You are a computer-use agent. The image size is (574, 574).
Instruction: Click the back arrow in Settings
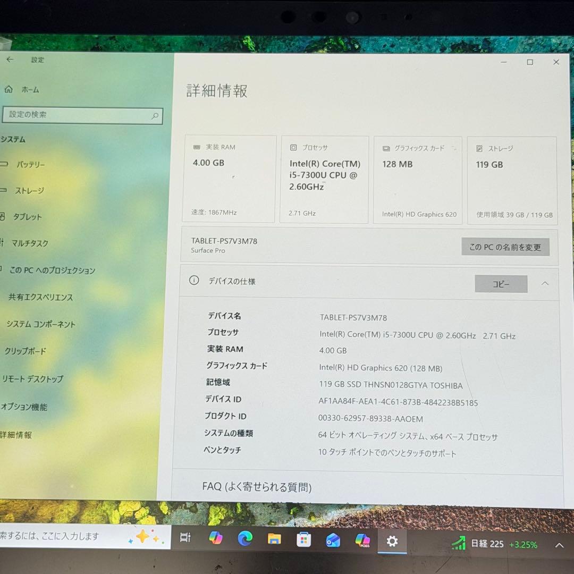(10, 60)
